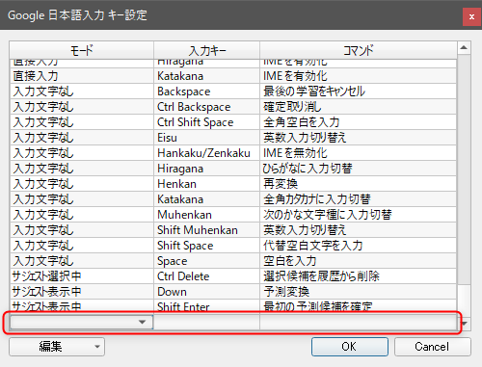Click the モード column header
The height and width of the screenshot is (367, 482).
coord(82,50)
